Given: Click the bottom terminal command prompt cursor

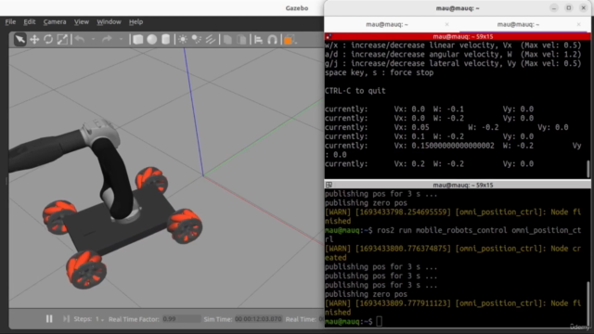Looking at the screenshot, I should [x=380, y=322].
